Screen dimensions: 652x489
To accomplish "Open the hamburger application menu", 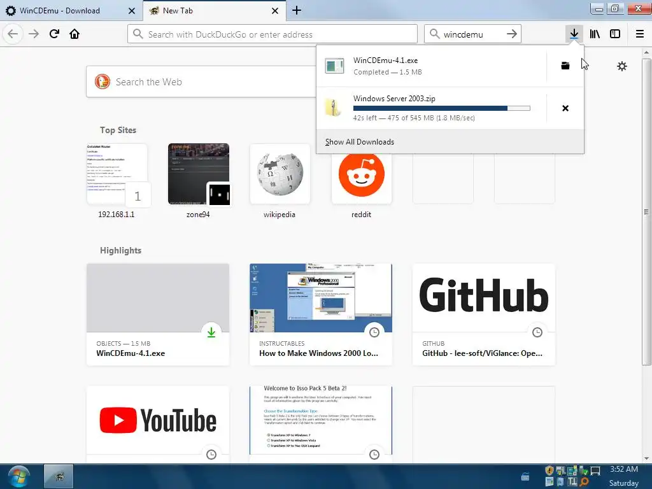I will click(640, 34).
